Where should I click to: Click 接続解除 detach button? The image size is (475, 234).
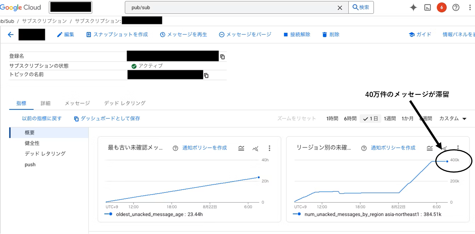click(297, 34)
